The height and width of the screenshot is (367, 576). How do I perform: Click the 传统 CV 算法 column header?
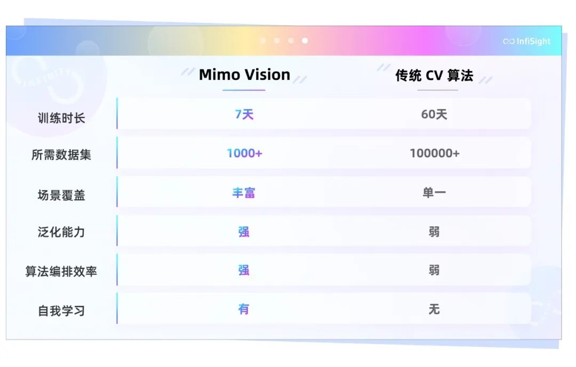point(434,76)
